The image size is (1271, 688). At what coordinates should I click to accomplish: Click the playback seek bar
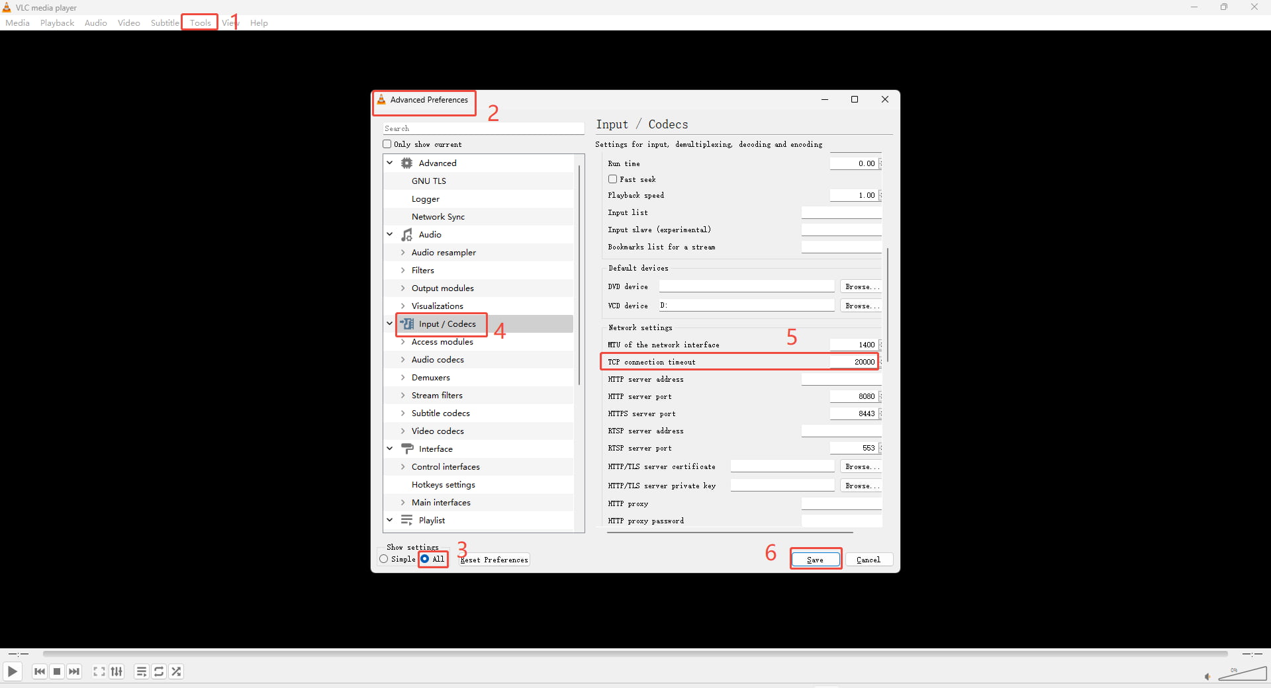point(635,654)
